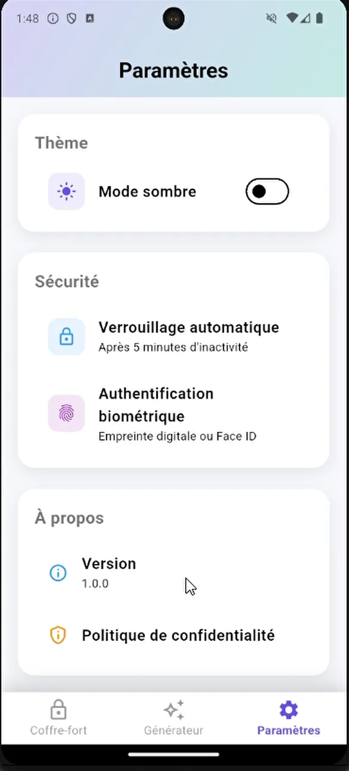Switch to the Coffre-fort tab
This screenshot has height=771, width=349.
58,719
